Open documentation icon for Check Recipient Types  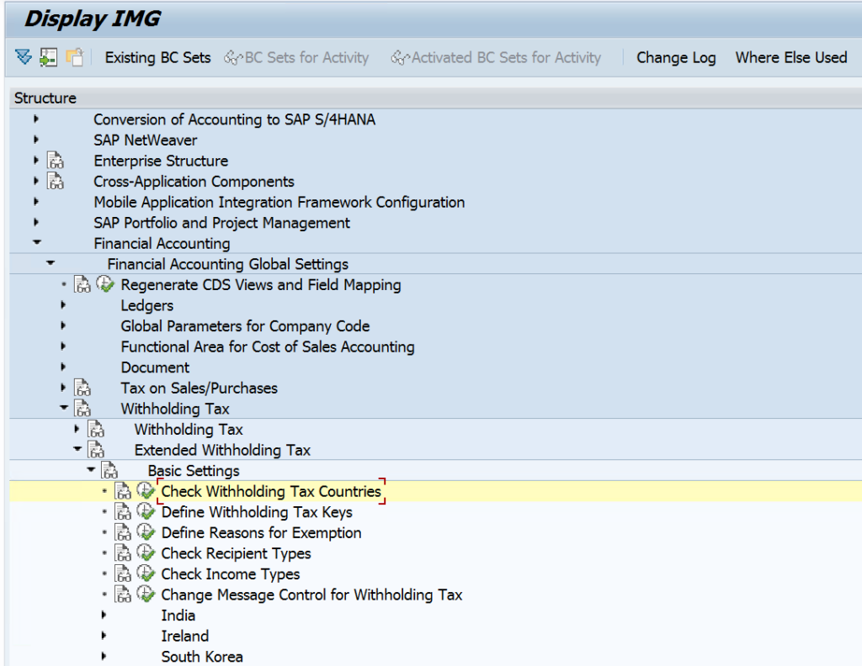(x=123, y=552)
